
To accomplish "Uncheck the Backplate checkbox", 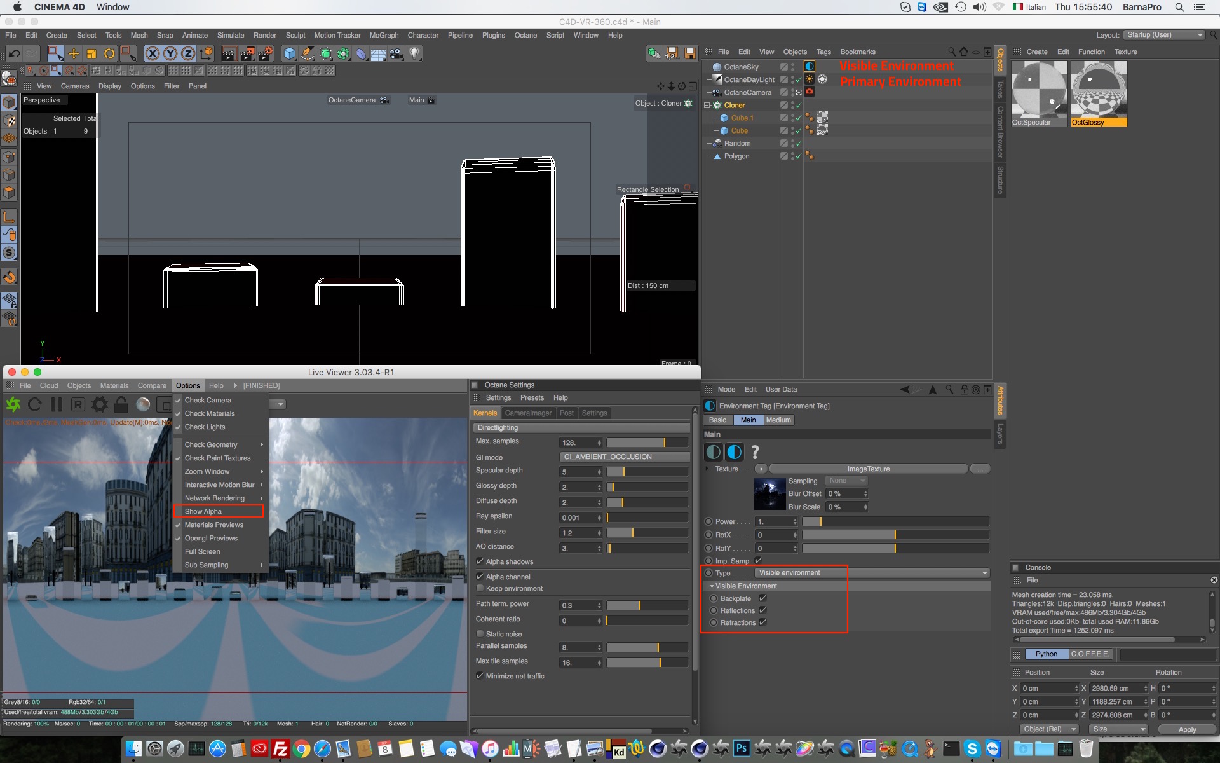I will 762,598.
